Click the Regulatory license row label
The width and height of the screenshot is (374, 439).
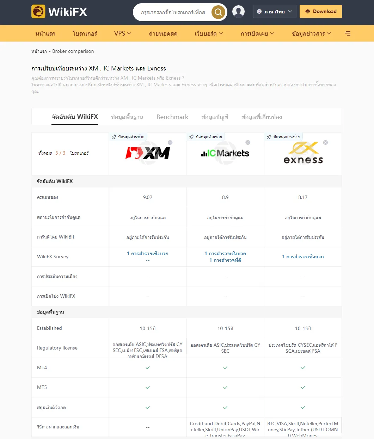pos(57,348)
